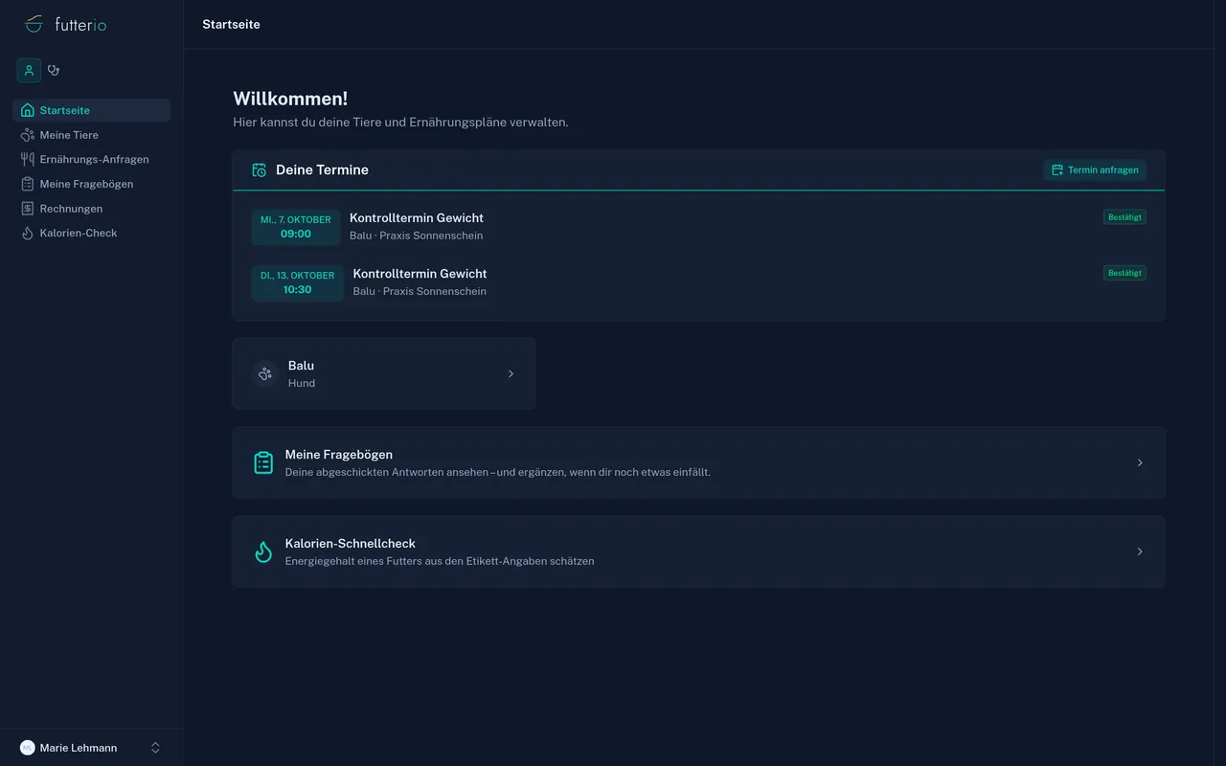Click the invoice icon beside Rechnungen
This screenshot has height=766, width=1226.
click(x=28, y=209)
